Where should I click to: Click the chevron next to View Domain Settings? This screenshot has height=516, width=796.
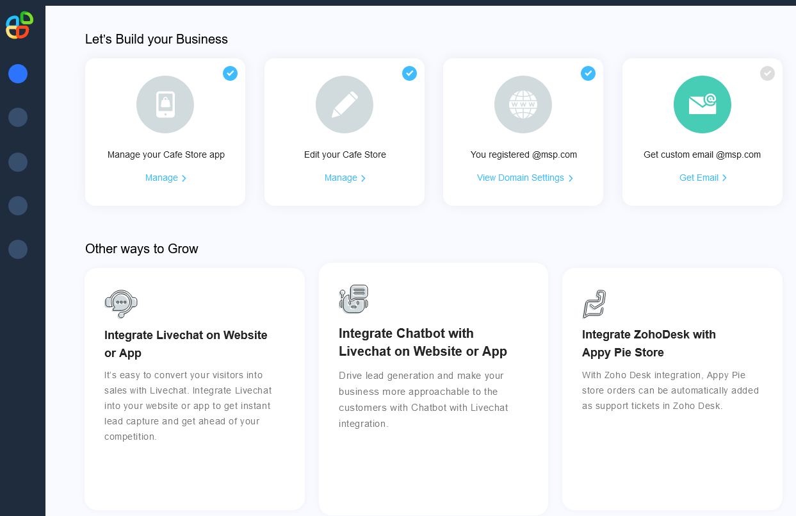tap(571, 178)
